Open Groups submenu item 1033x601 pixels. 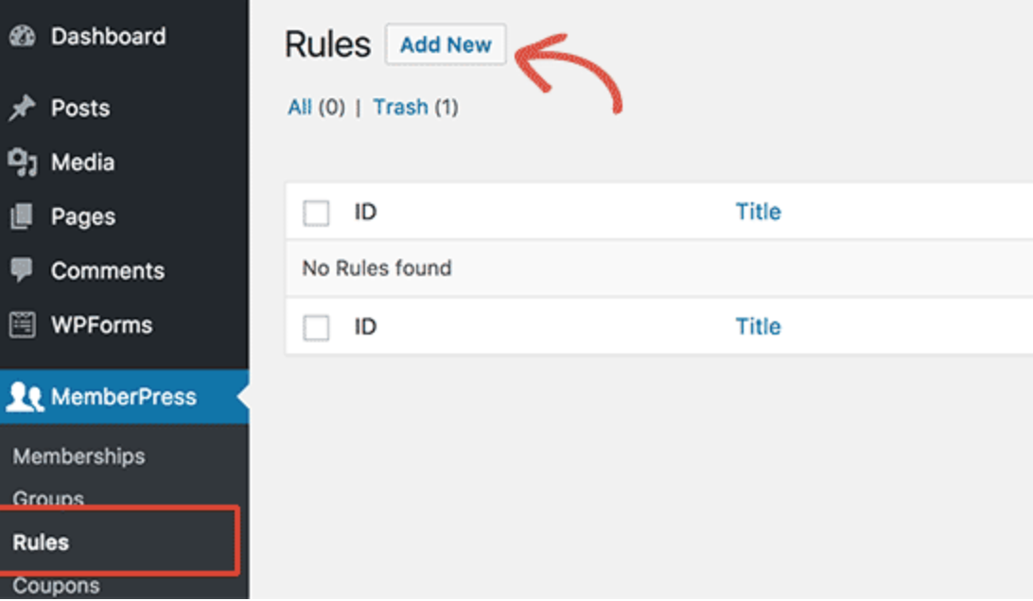tap(48, 498)
